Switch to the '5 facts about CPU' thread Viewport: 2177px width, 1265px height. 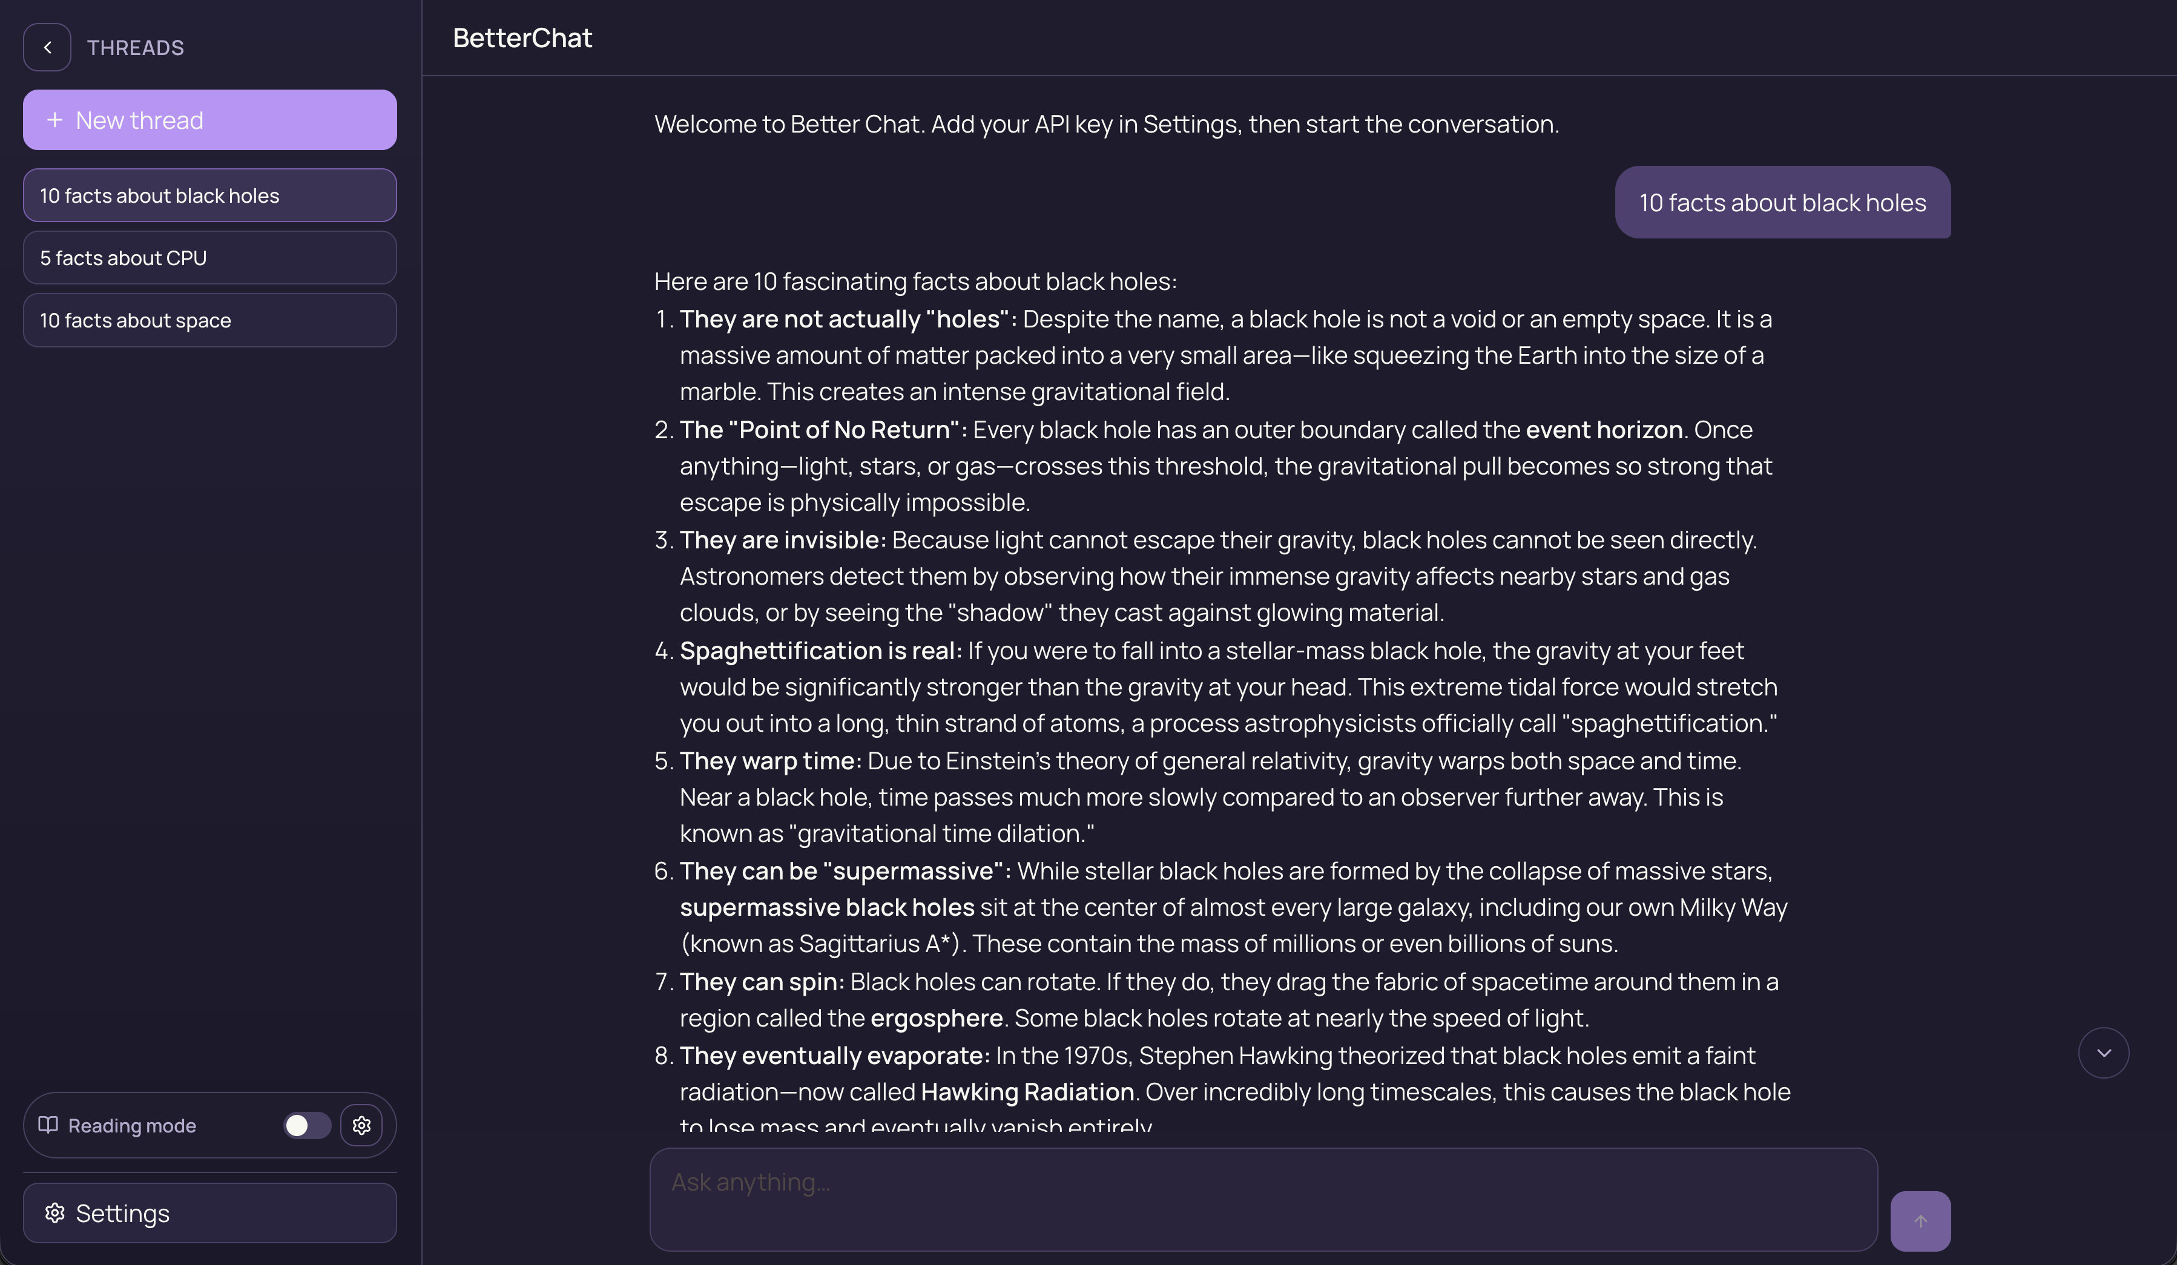[x=209, y=257]
